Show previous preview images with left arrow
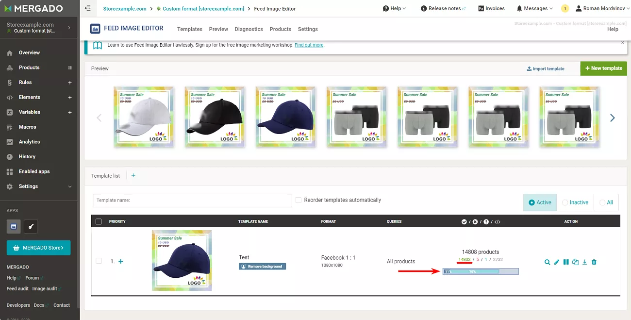 (99, 118)
